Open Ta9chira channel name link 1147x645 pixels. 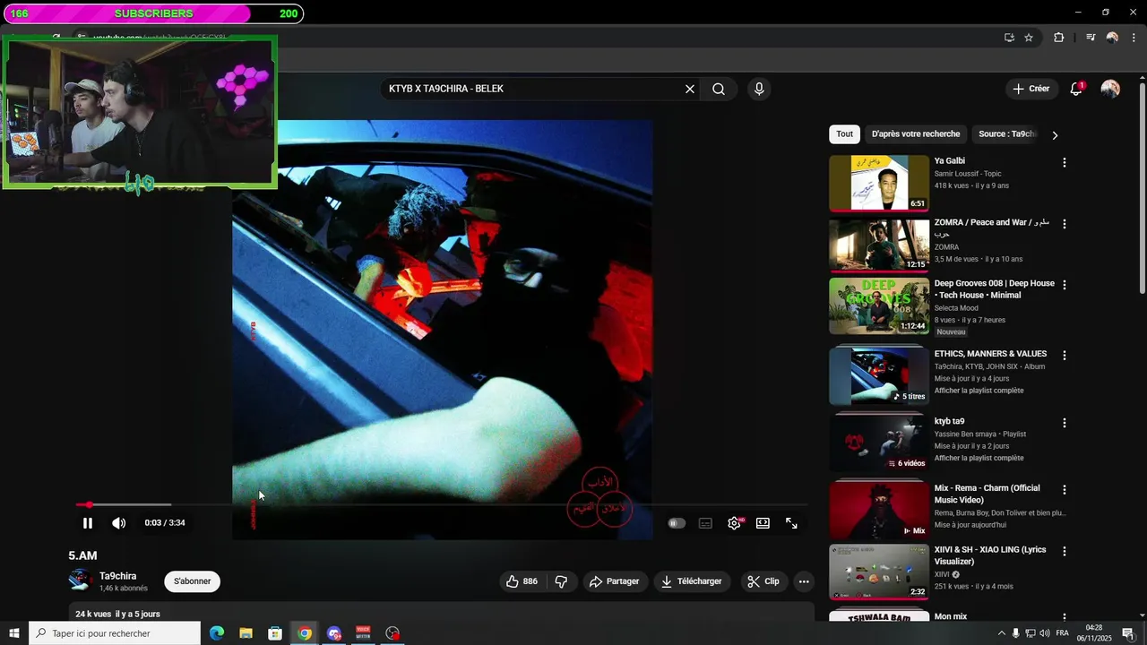pyautogui.click(x=118, y=576)
